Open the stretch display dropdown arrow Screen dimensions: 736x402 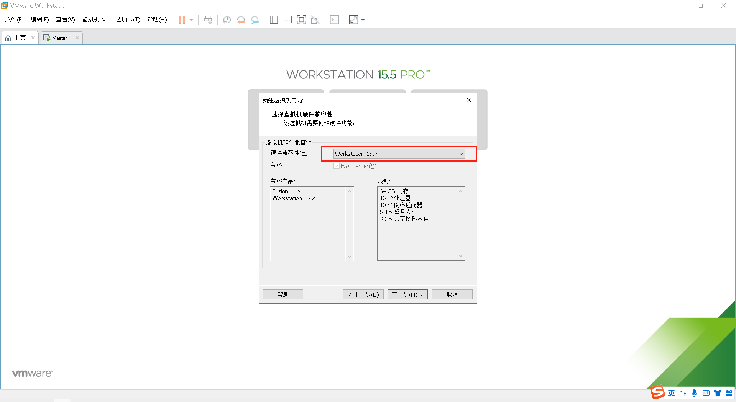point(363,20)
